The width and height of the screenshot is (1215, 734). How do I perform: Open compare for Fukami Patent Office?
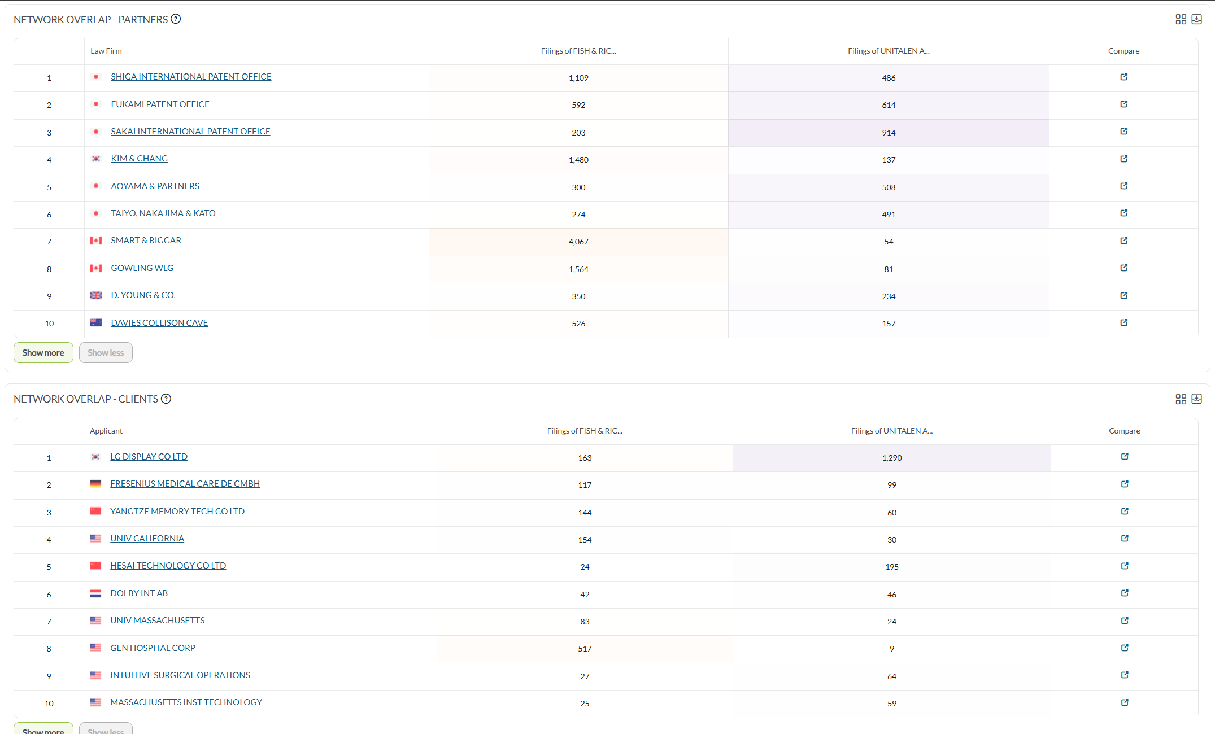(x=1123, y=104)
